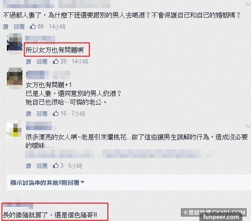Click 讚 under 所以女方也有問題啊 reply
Screen dimensions: 251x221
tap(28, 62)
